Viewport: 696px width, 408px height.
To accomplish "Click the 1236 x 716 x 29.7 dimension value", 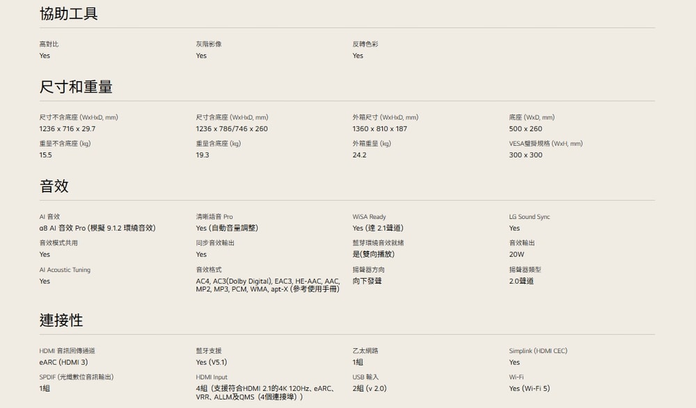I will 68,129.
